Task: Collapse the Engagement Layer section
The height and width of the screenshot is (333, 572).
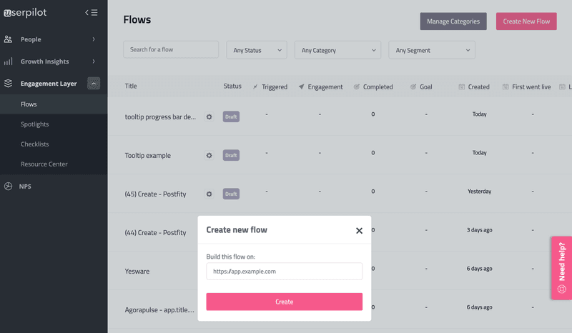Action: [94, 84]
